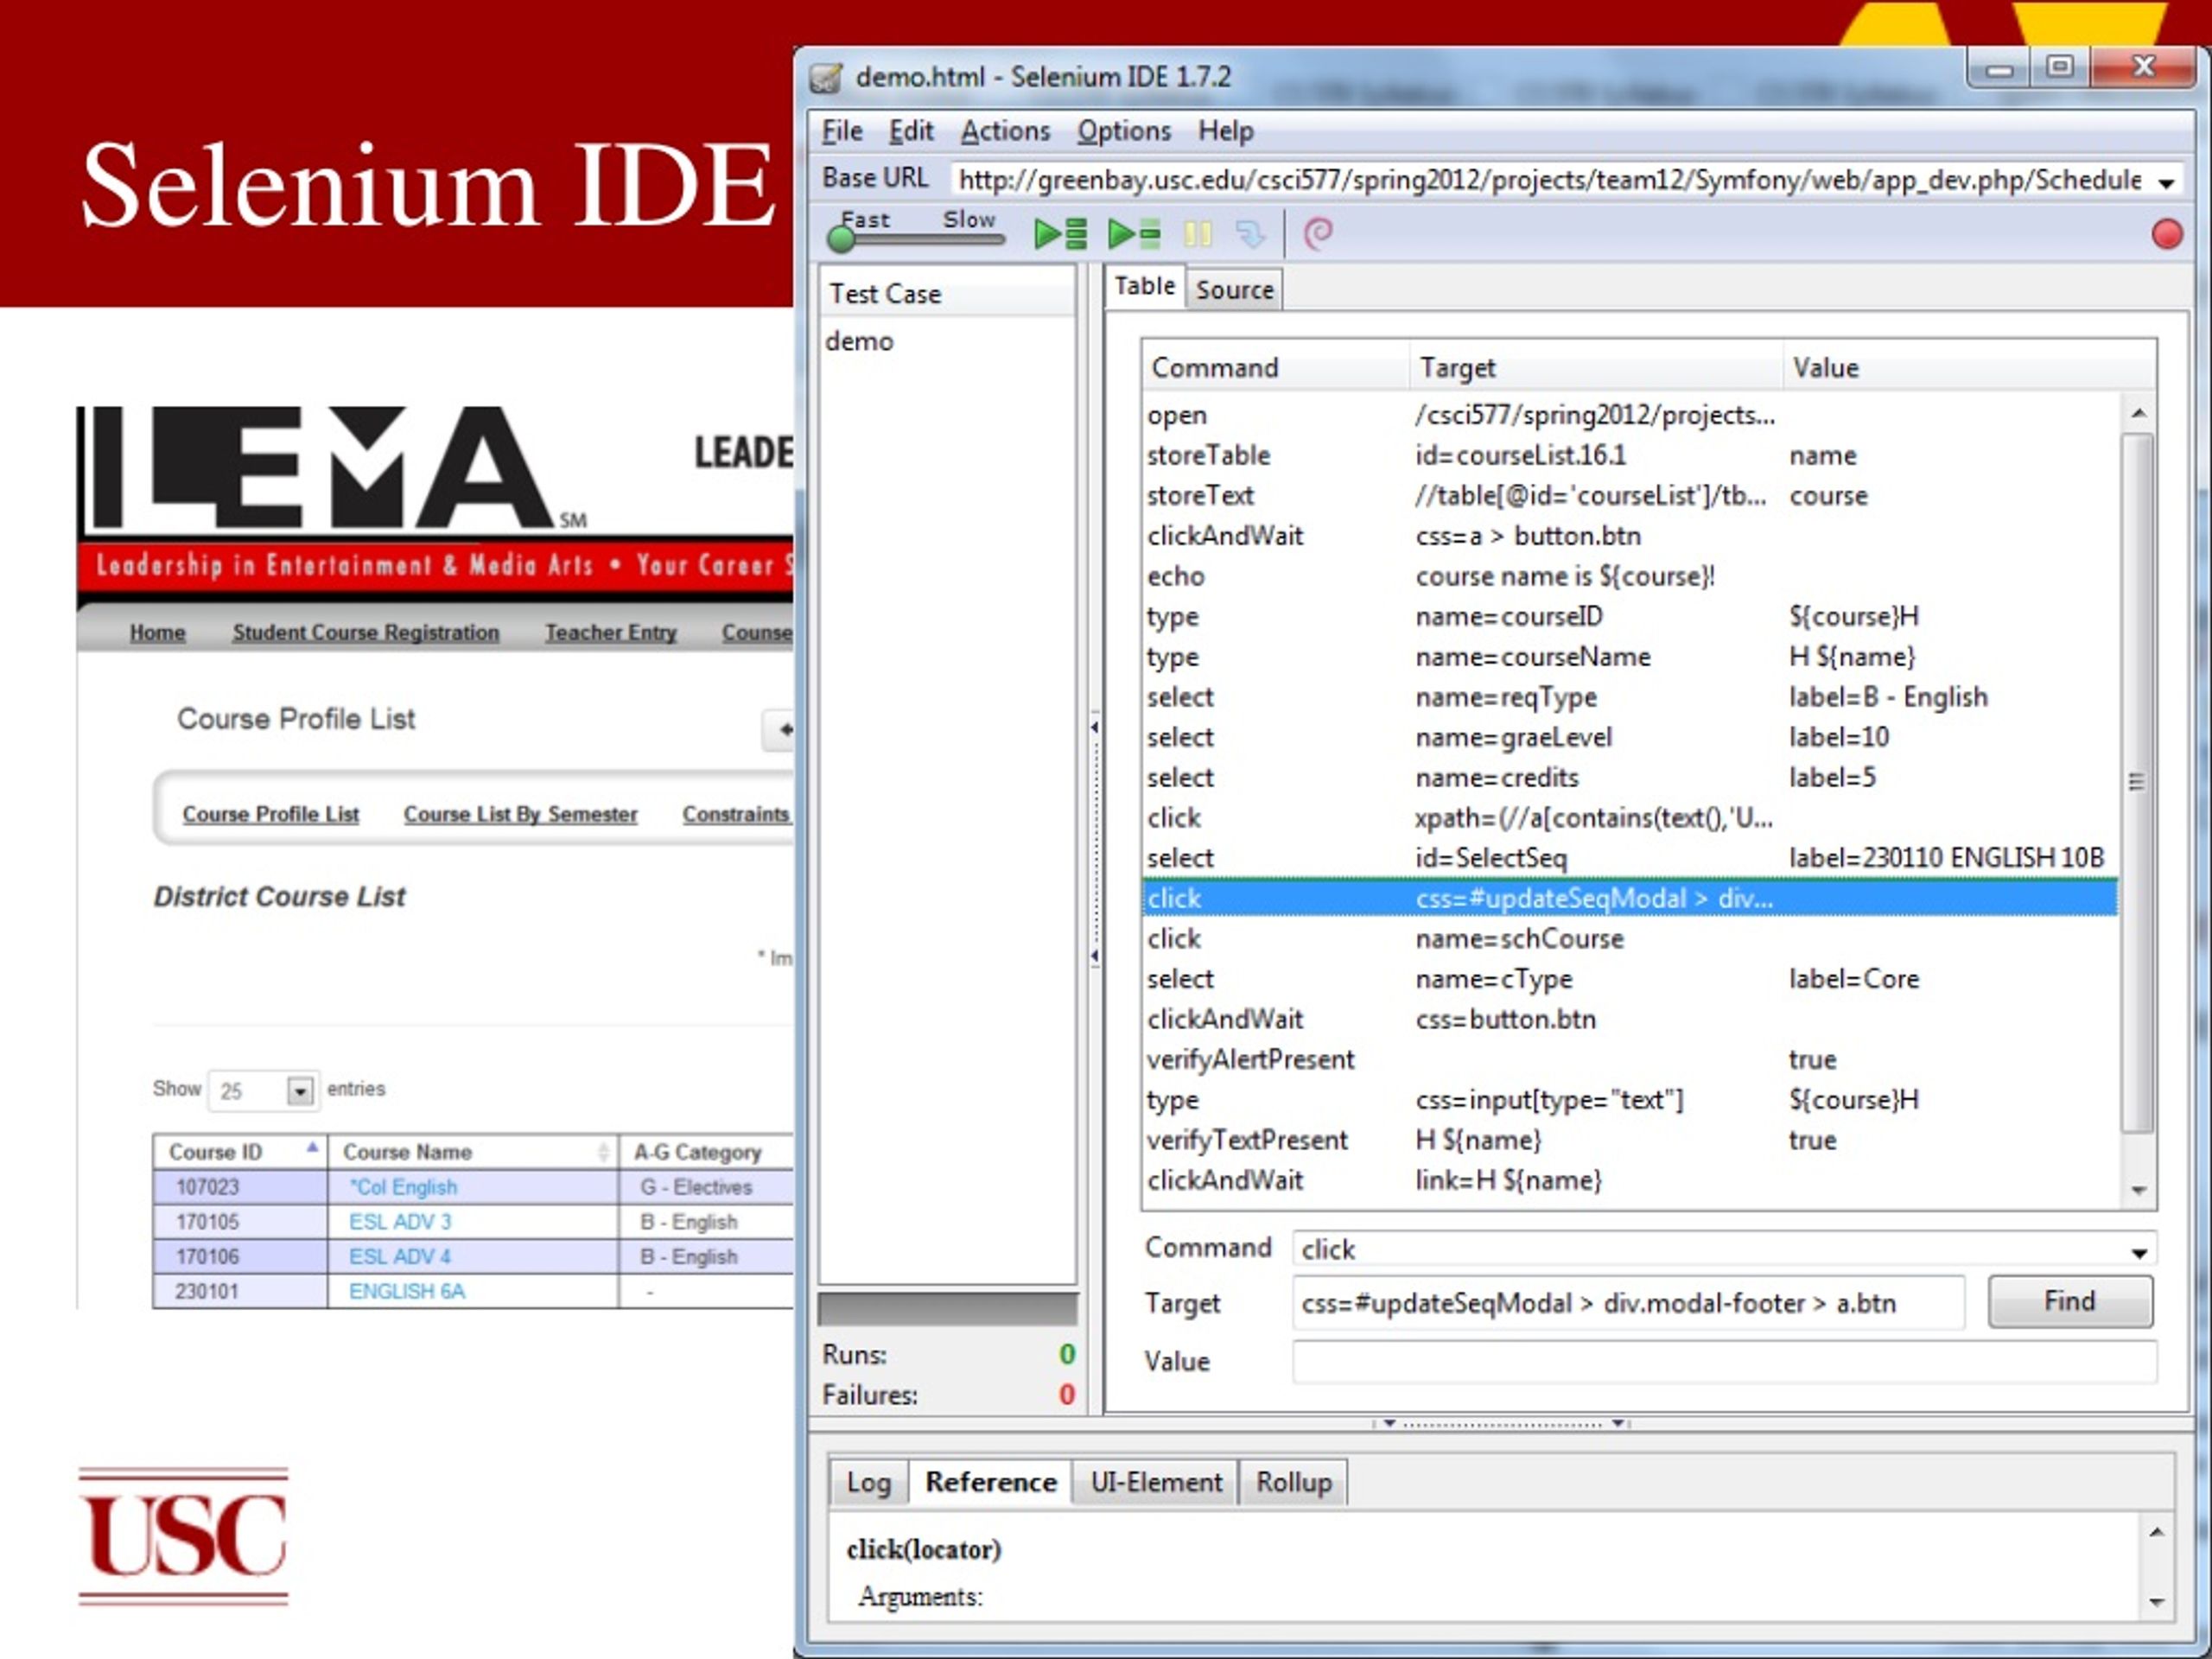Open the Show entries dropdown
This screenshot has height=1659, width=2212.
coord(299,1090)
